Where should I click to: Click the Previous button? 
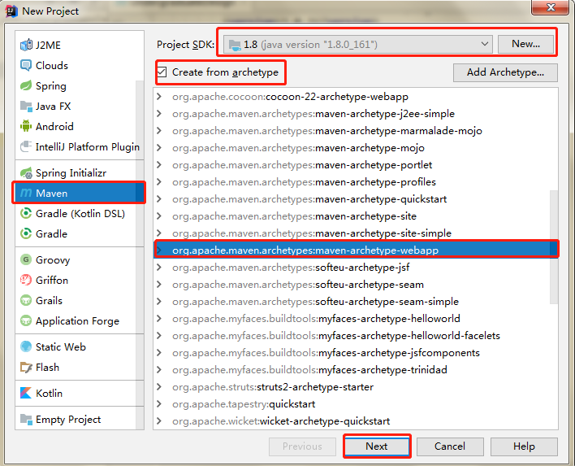(302, 446)
